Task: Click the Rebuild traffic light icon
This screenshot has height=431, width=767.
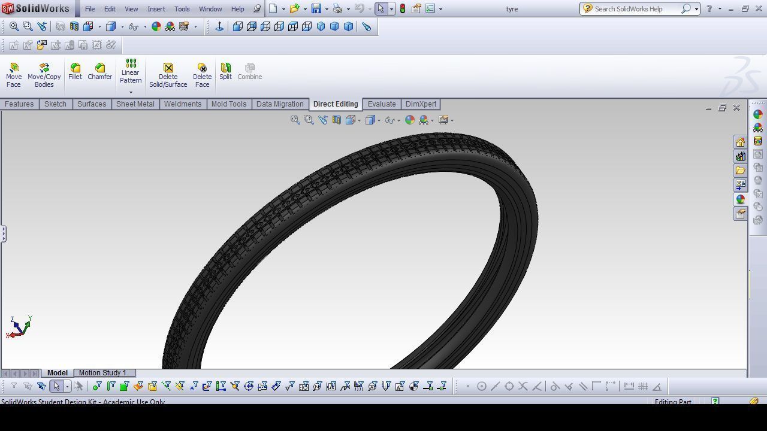Action: (x=403, y=9)
